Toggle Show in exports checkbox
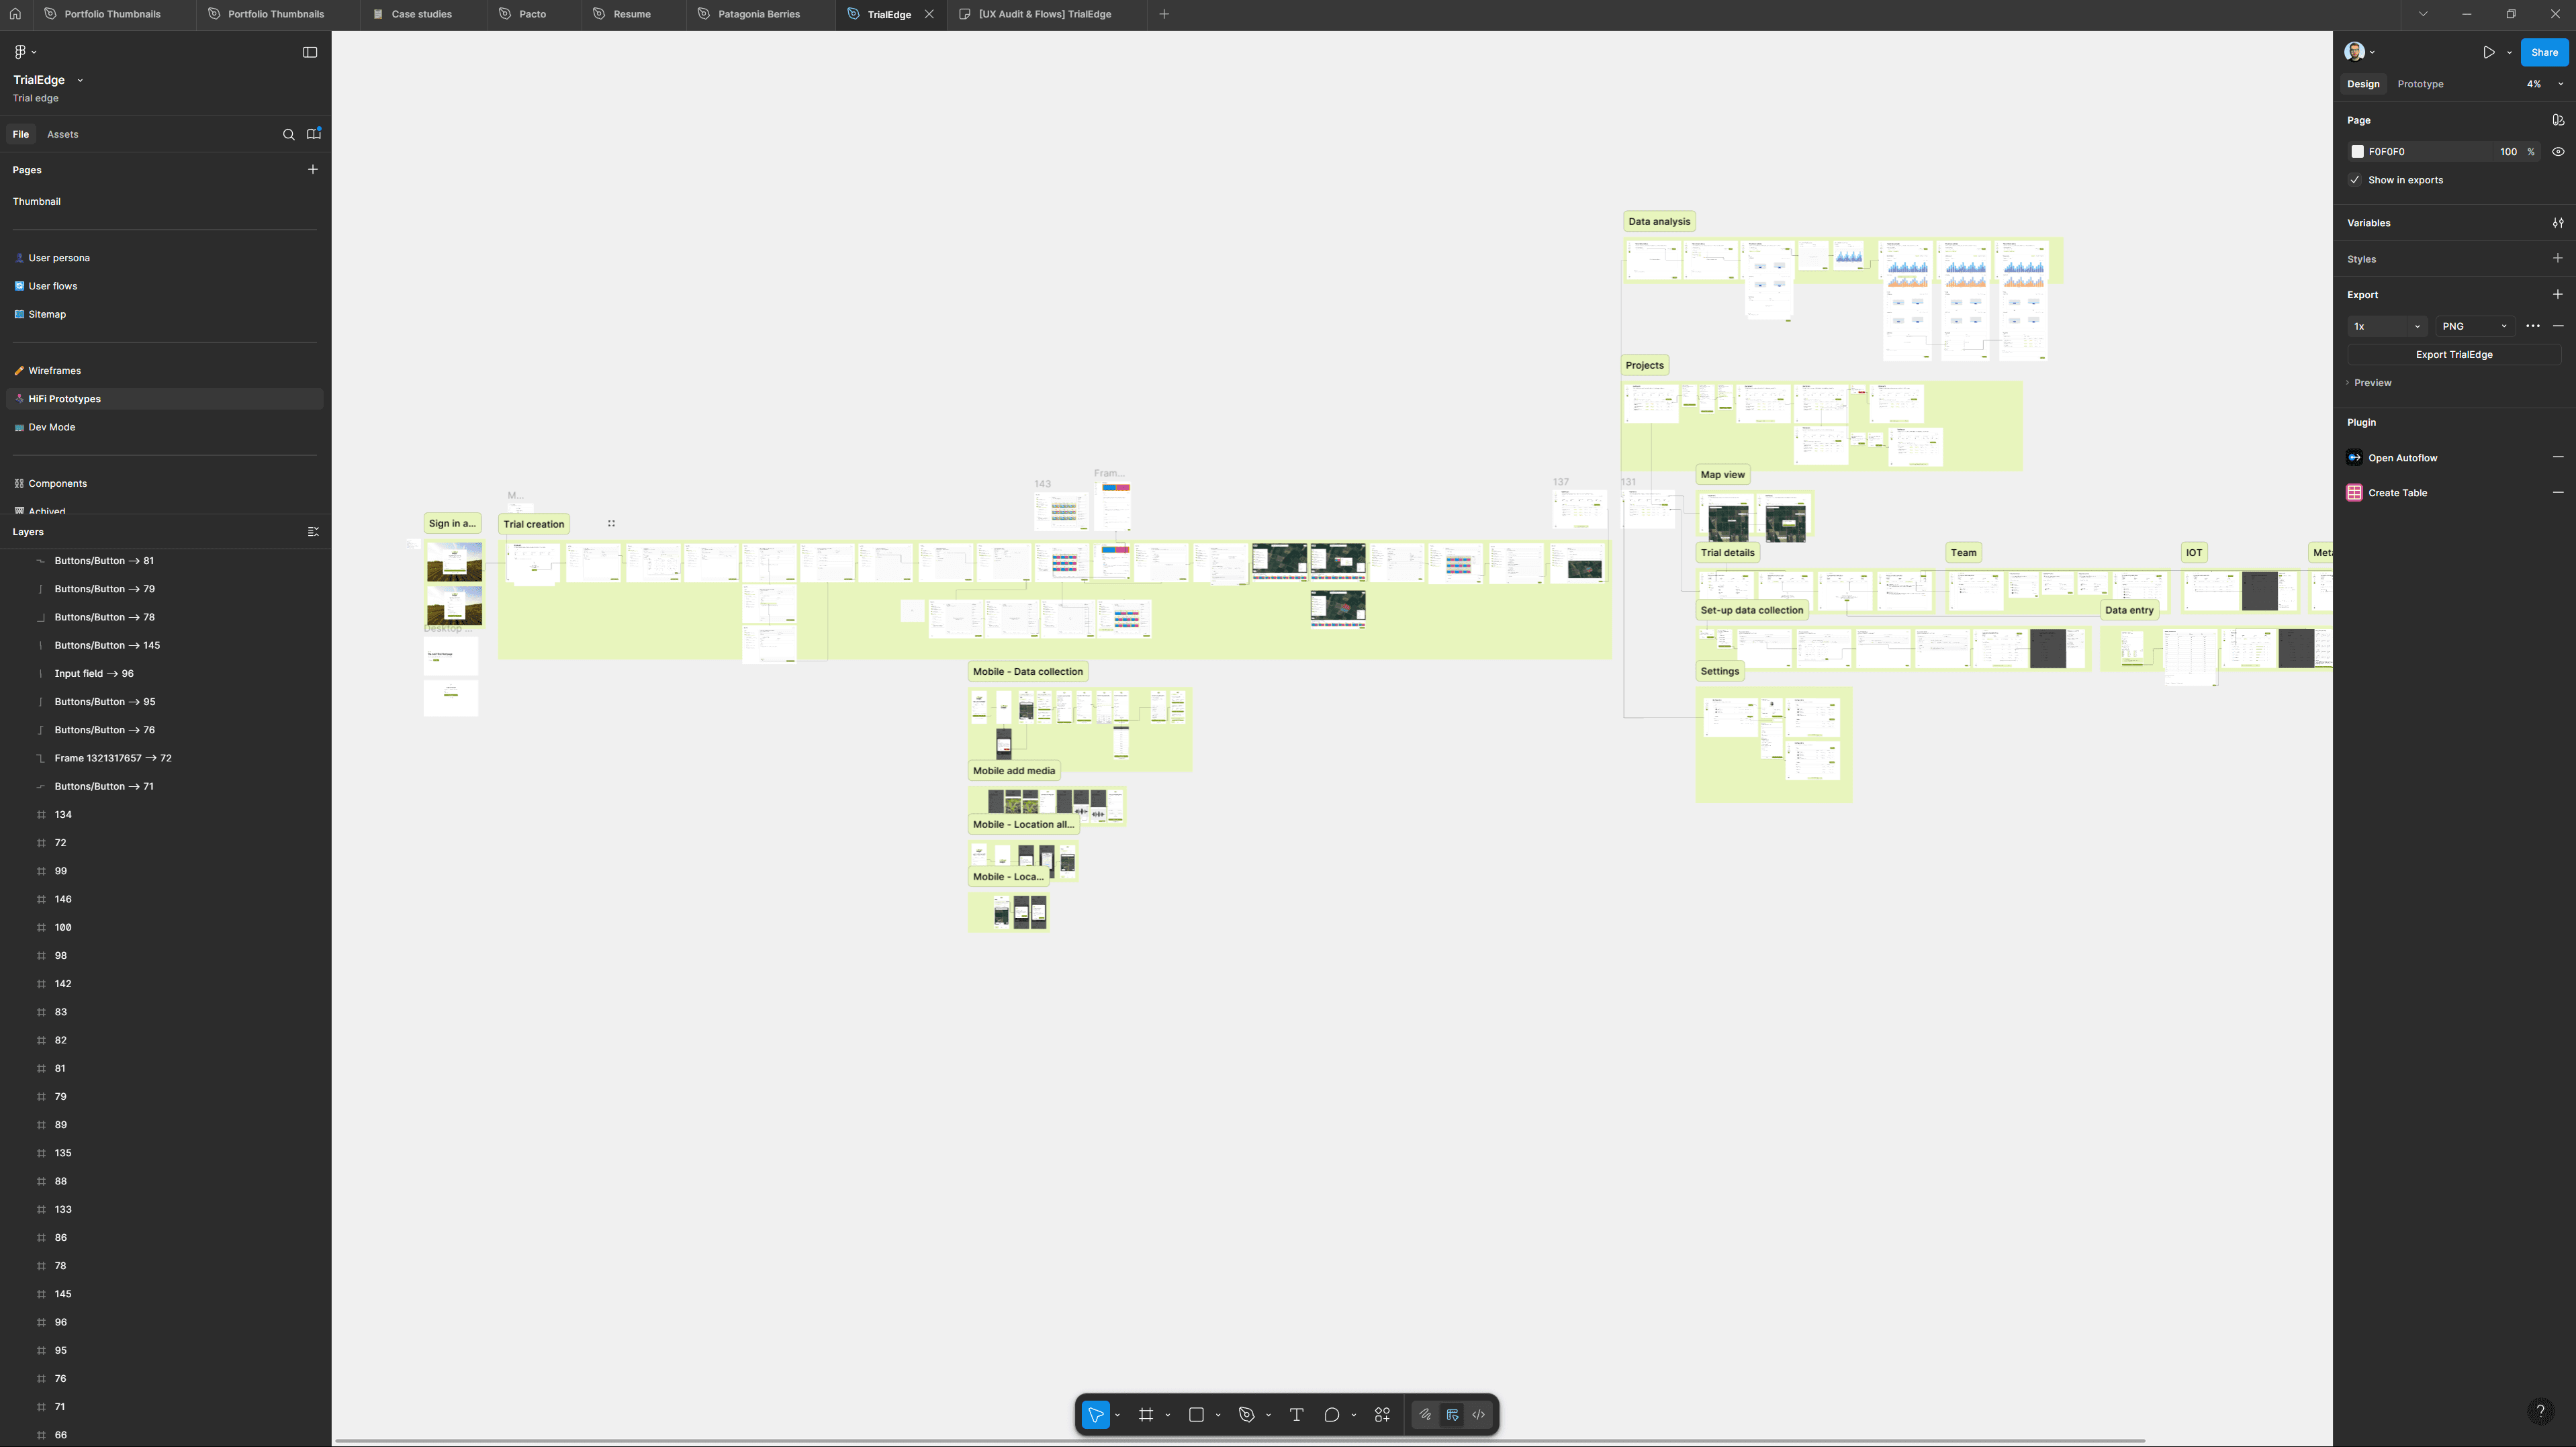 2355,180
